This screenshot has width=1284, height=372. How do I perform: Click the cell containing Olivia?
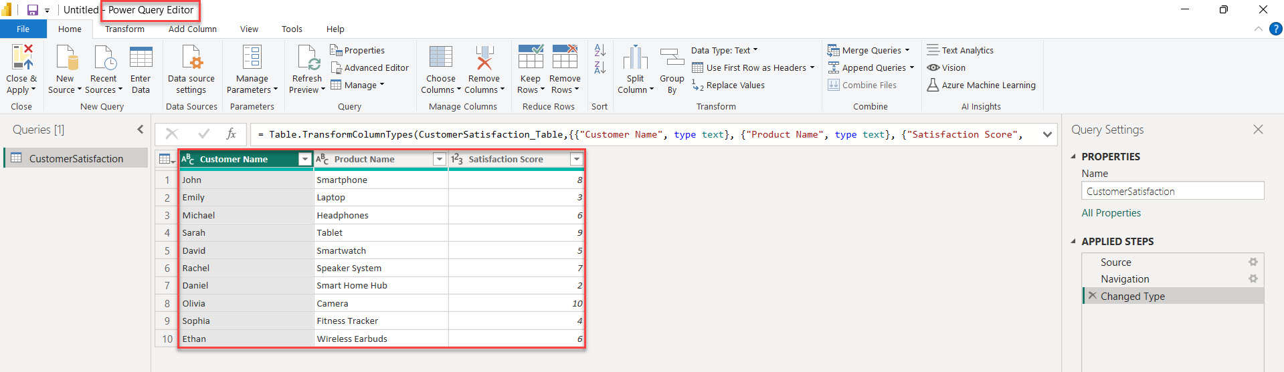[x=246, y=303]
